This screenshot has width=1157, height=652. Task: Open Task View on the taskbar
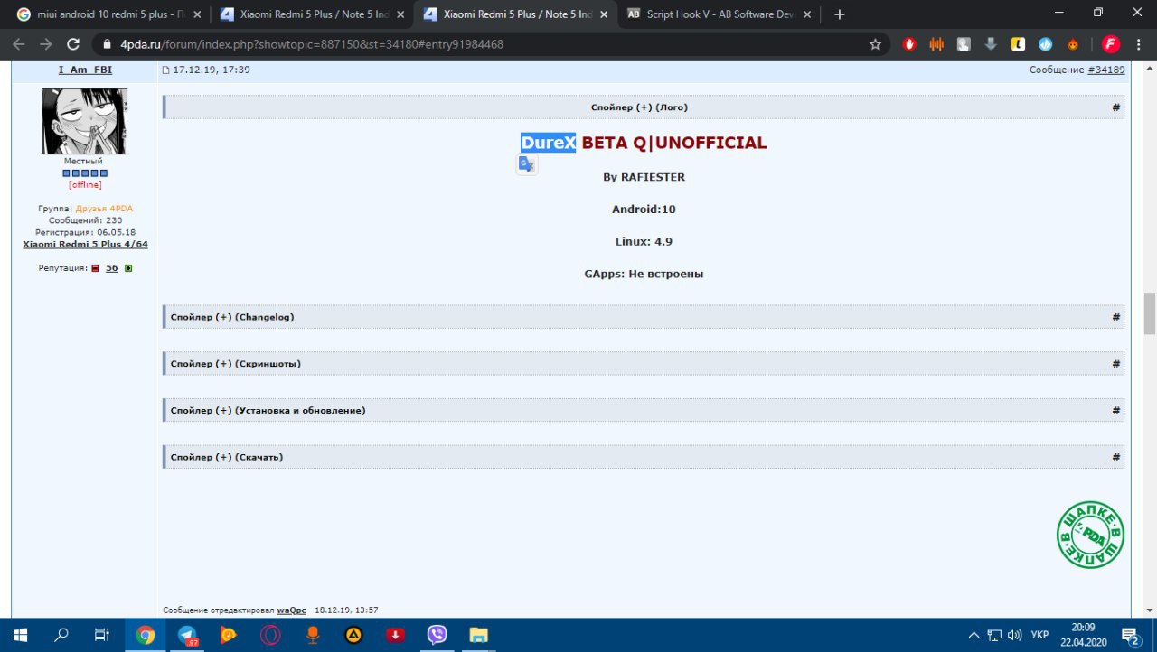coord(103,635)
